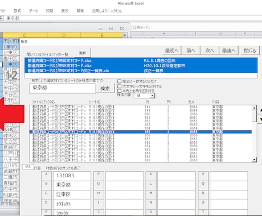Refresh the open file list with 更新
This screenshot has height=216, width=262.
[x=83, y=53]
